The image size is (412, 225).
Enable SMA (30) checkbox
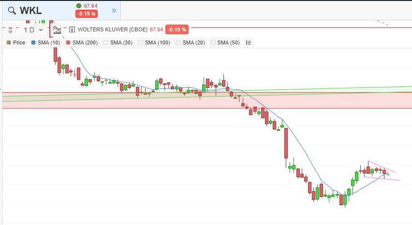coord(106,42)
